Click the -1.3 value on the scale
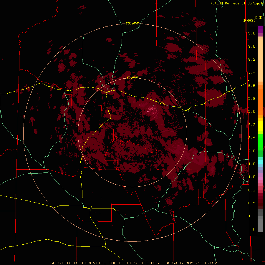Viewport: 265px width, 265px height. click(x=251, y=216)
